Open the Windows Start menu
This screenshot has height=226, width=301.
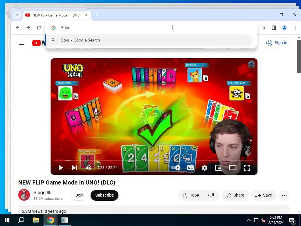coord(7,220)
